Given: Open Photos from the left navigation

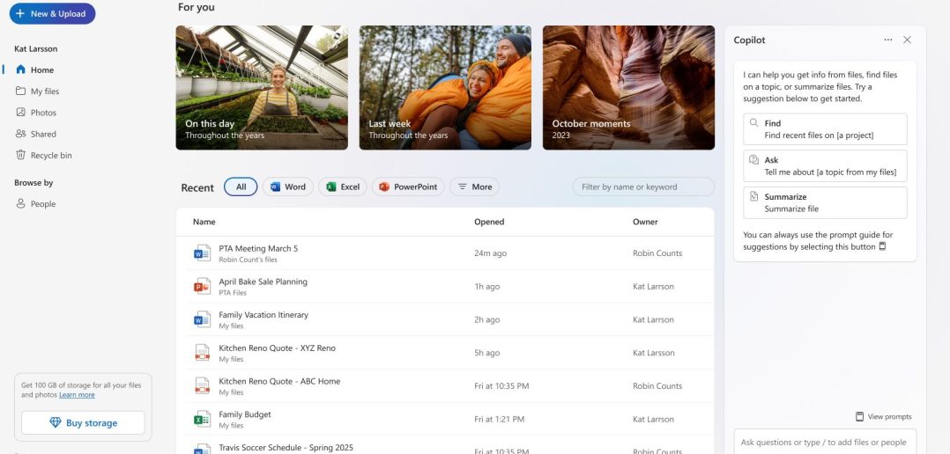Looking at the screenshot, I should (x=42, y=113).
